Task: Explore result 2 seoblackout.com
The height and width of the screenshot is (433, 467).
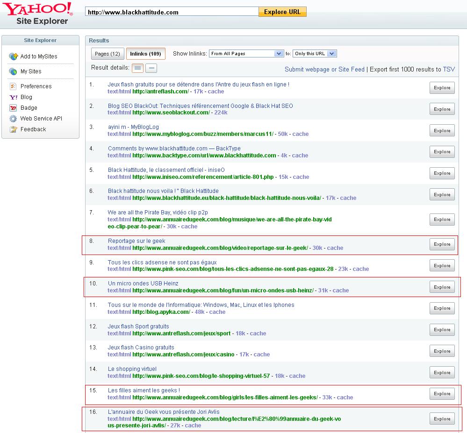Action: 442,109
